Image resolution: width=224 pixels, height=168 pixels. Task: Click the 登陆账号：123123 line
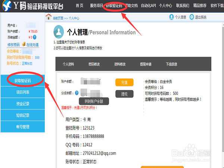[80, 128]
